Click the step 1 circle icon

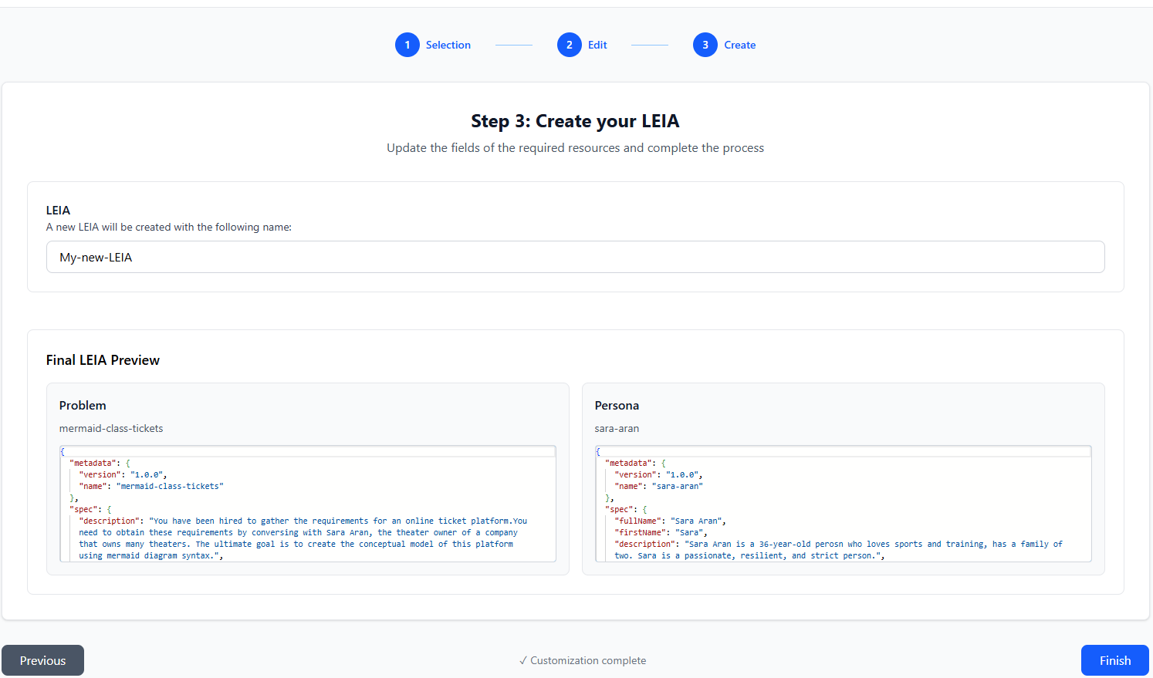click(x=407, y=45)
